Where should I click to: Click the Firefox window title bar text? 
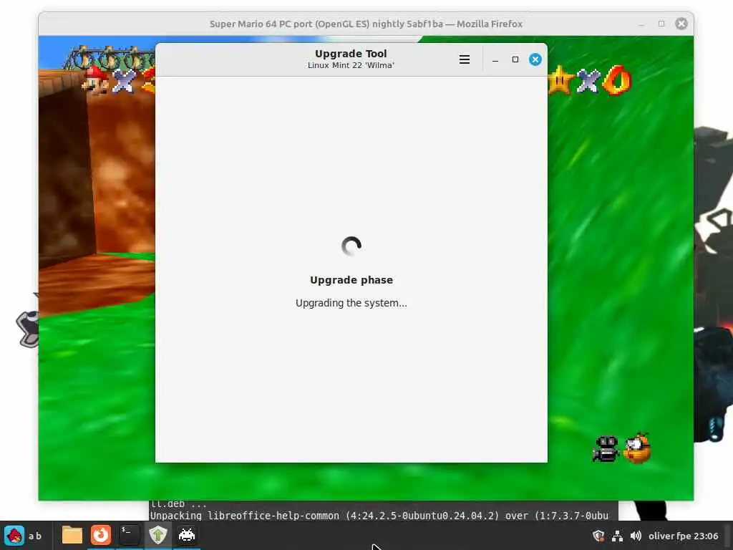point(366,24)
